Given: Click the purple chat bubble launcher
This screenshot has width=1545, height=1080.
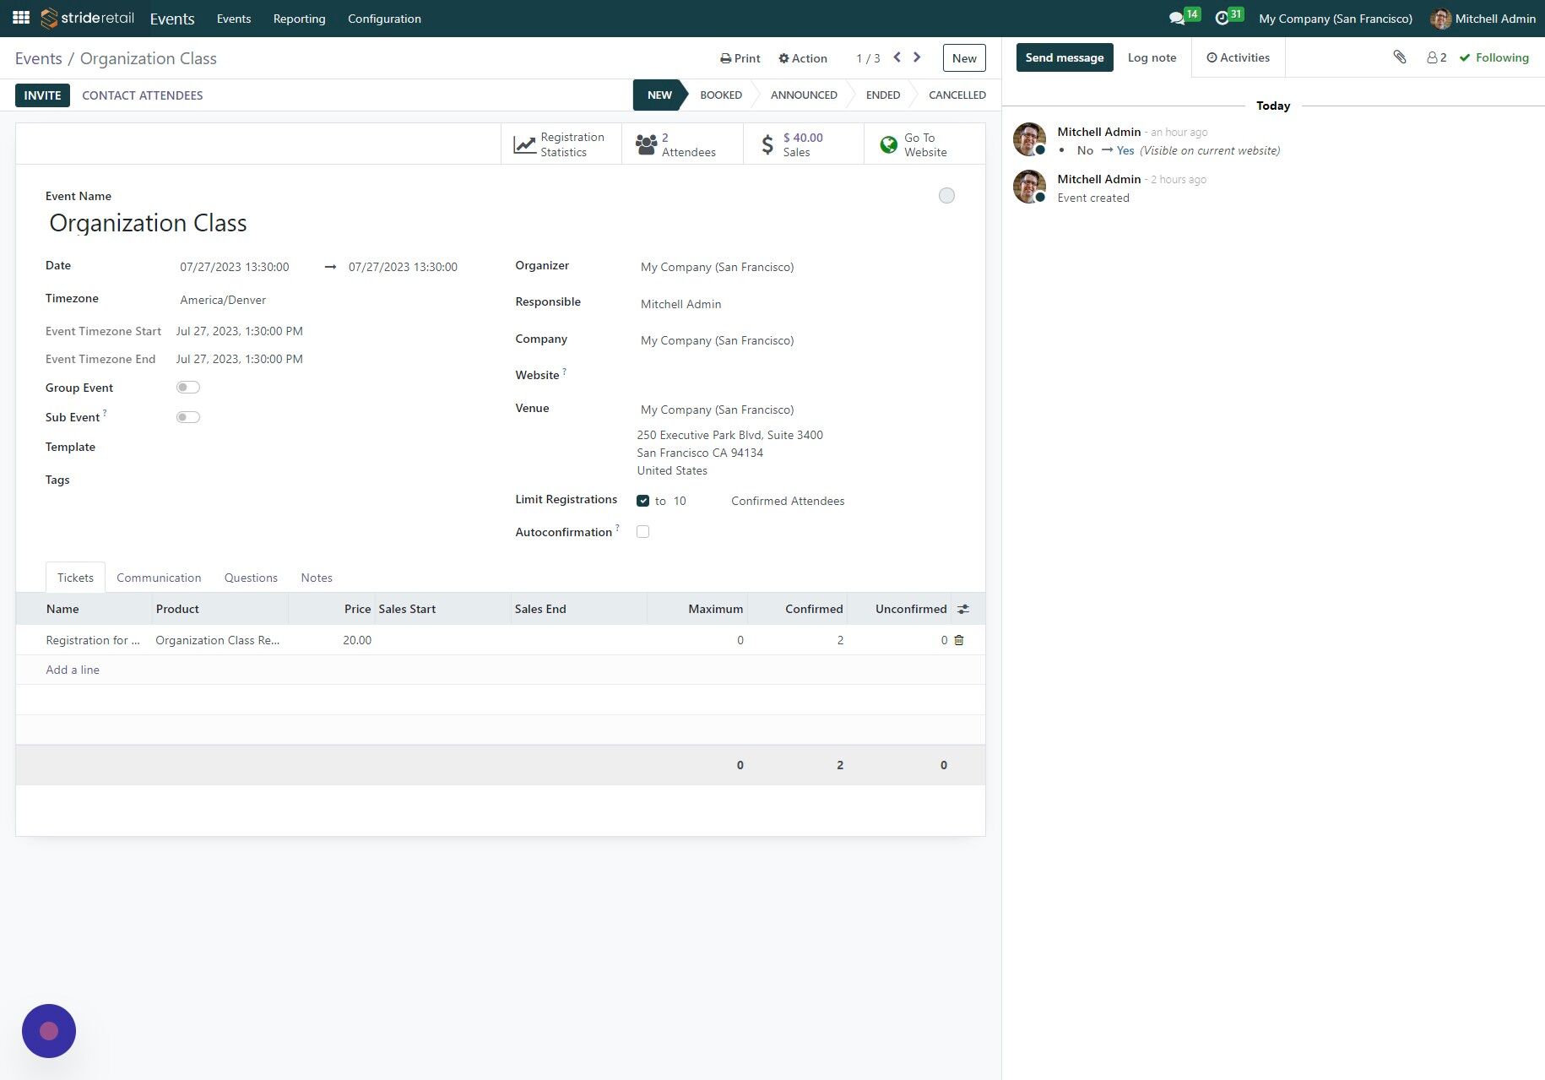Looking at the screenshot, I should pyautogui.click(x=49, y=1030).
